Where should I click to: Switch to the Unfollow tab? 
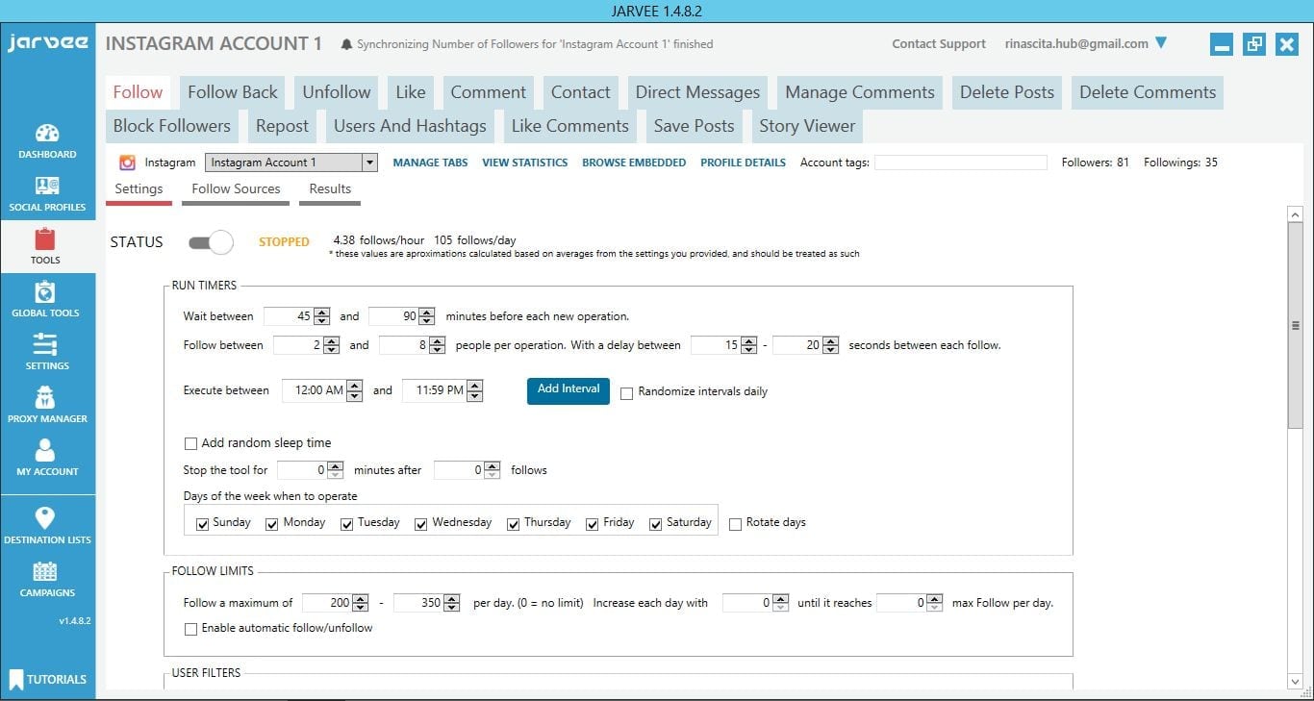click(337, 92)
